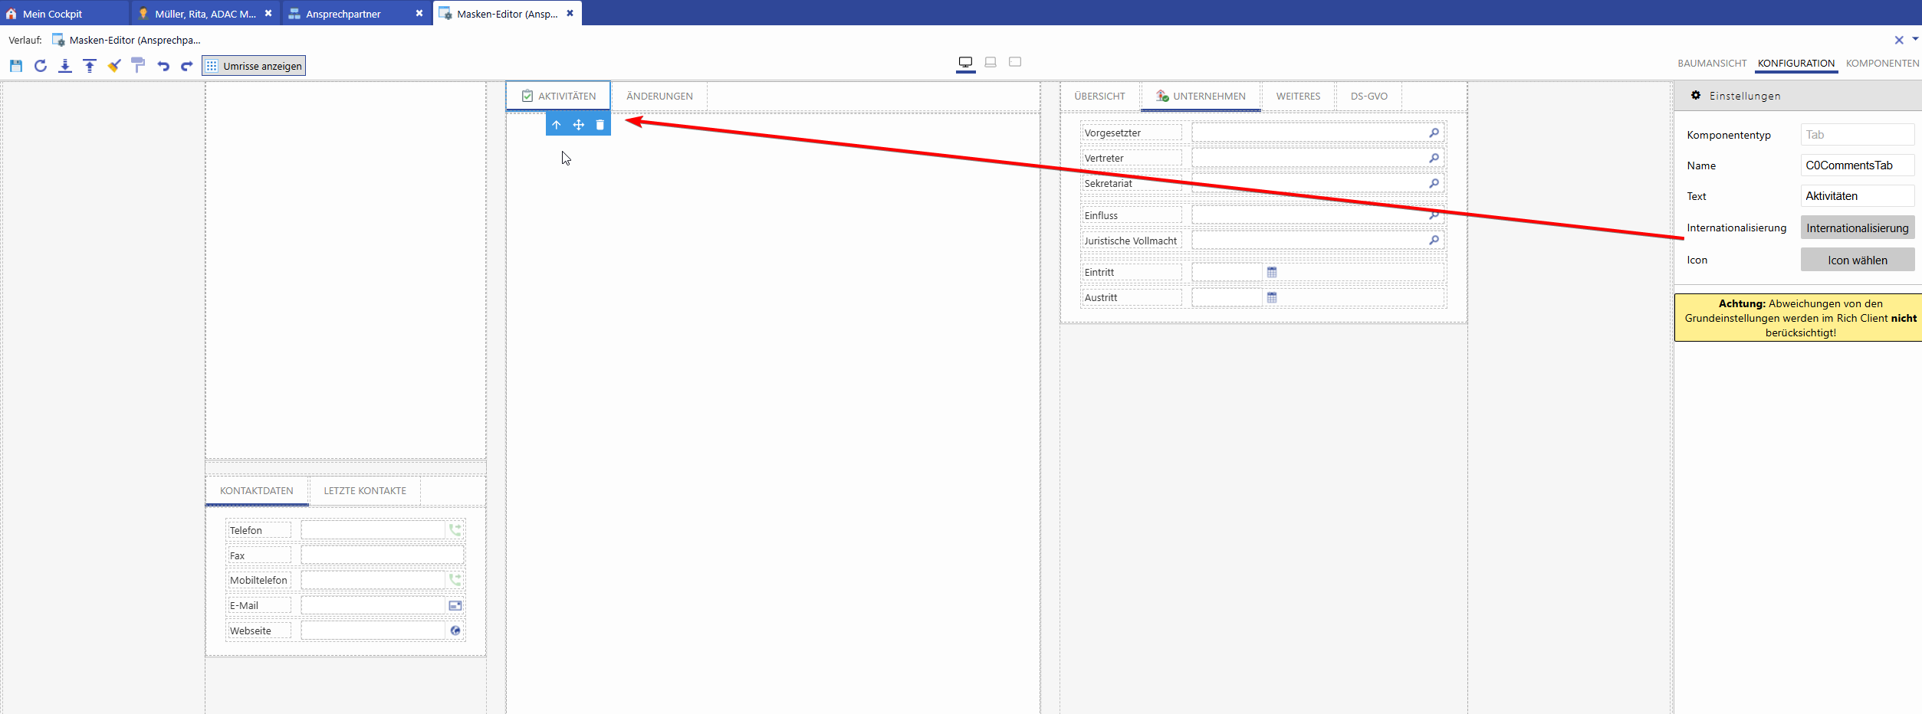Toggle the Umrisse anzeigen outline button

pyautogui.click(x=254, y=66)
